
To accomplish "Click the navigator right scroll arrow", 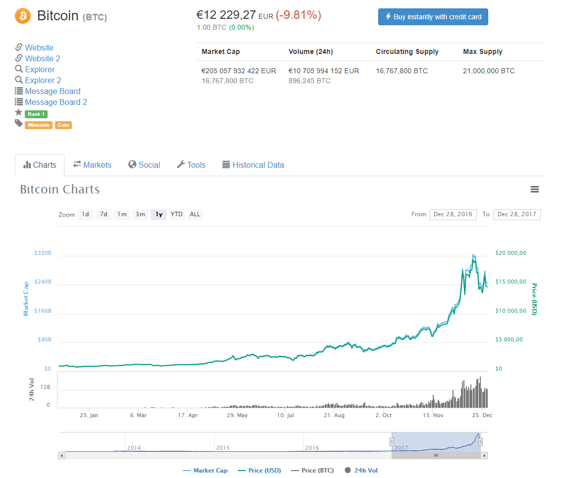I will tap(484, 456).
